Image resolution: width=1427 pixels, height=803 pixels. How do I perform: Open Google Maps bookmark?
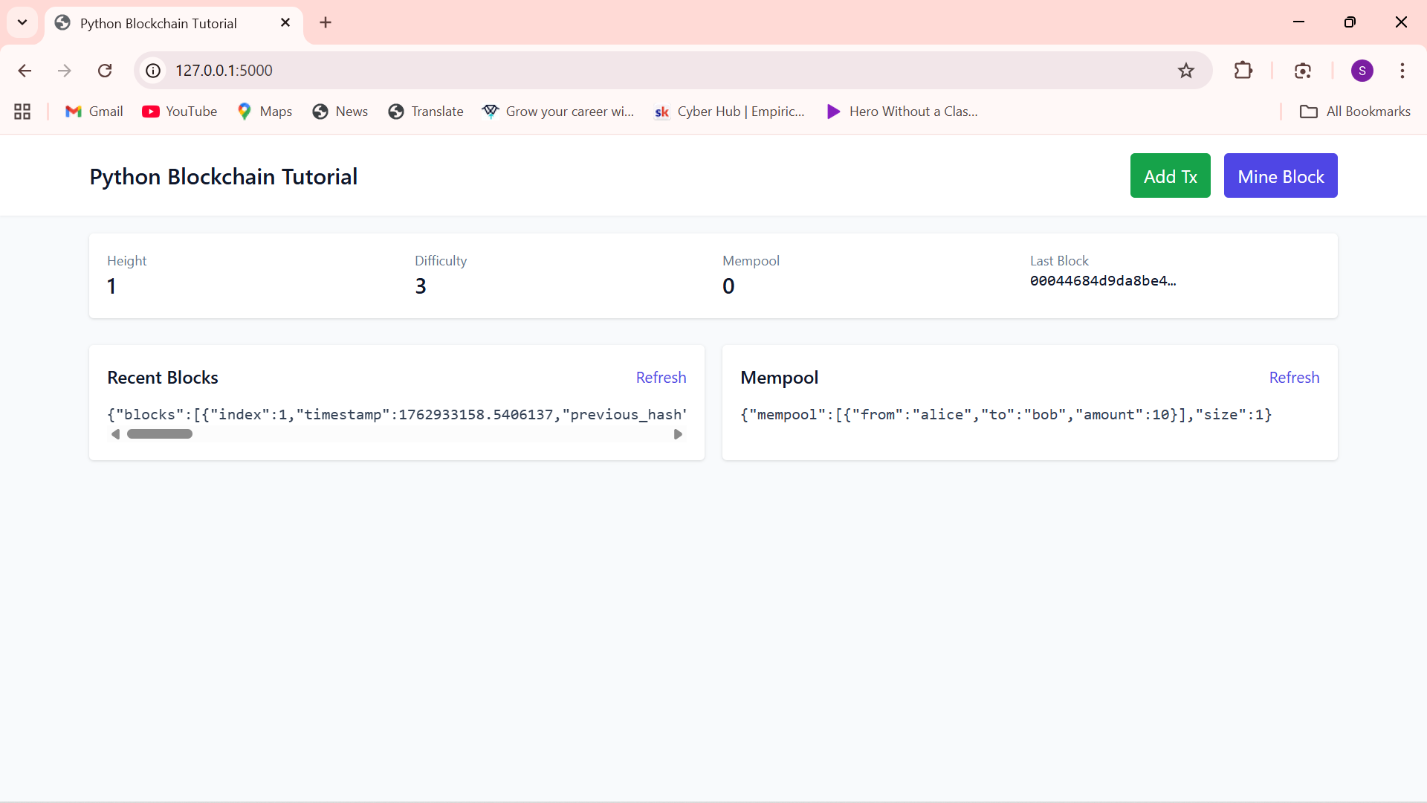click(264, 112)
